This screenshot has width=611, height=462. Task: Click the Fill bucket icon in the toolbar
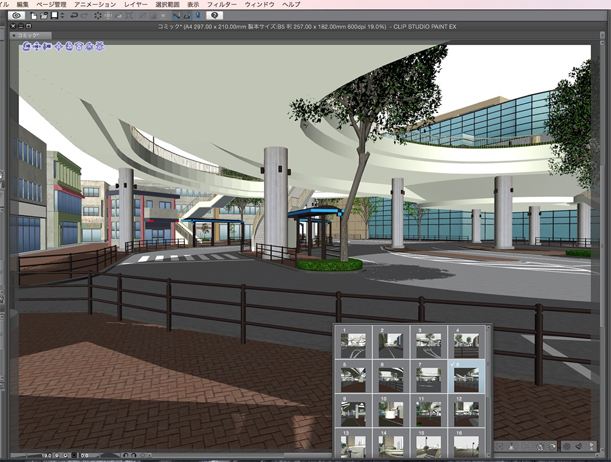pos(119,16)
